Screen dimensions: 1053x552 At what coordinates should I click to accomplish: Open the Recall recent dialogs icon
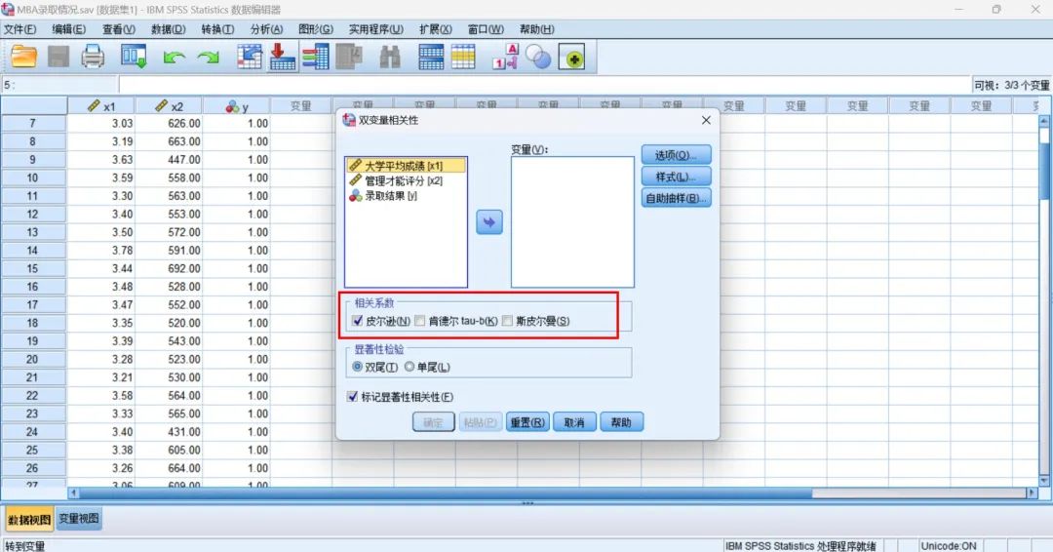point(134,57)
